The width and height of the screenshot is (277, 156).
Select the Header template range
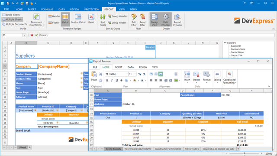[x=54, y=16]
